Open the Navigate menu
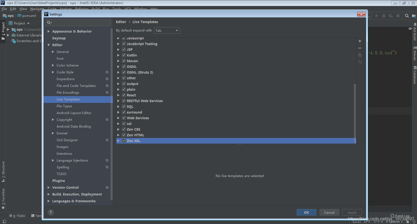Viewport: 417px width, 224px height. (37, 9)
